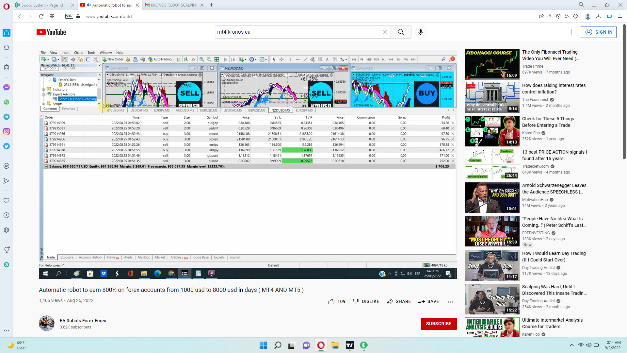627x353 pixels.
Task: Like the video with thumbs up
Action: 331,301
